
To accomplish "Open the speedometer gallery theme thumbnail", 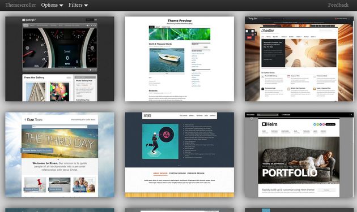I will pos(59,59).
